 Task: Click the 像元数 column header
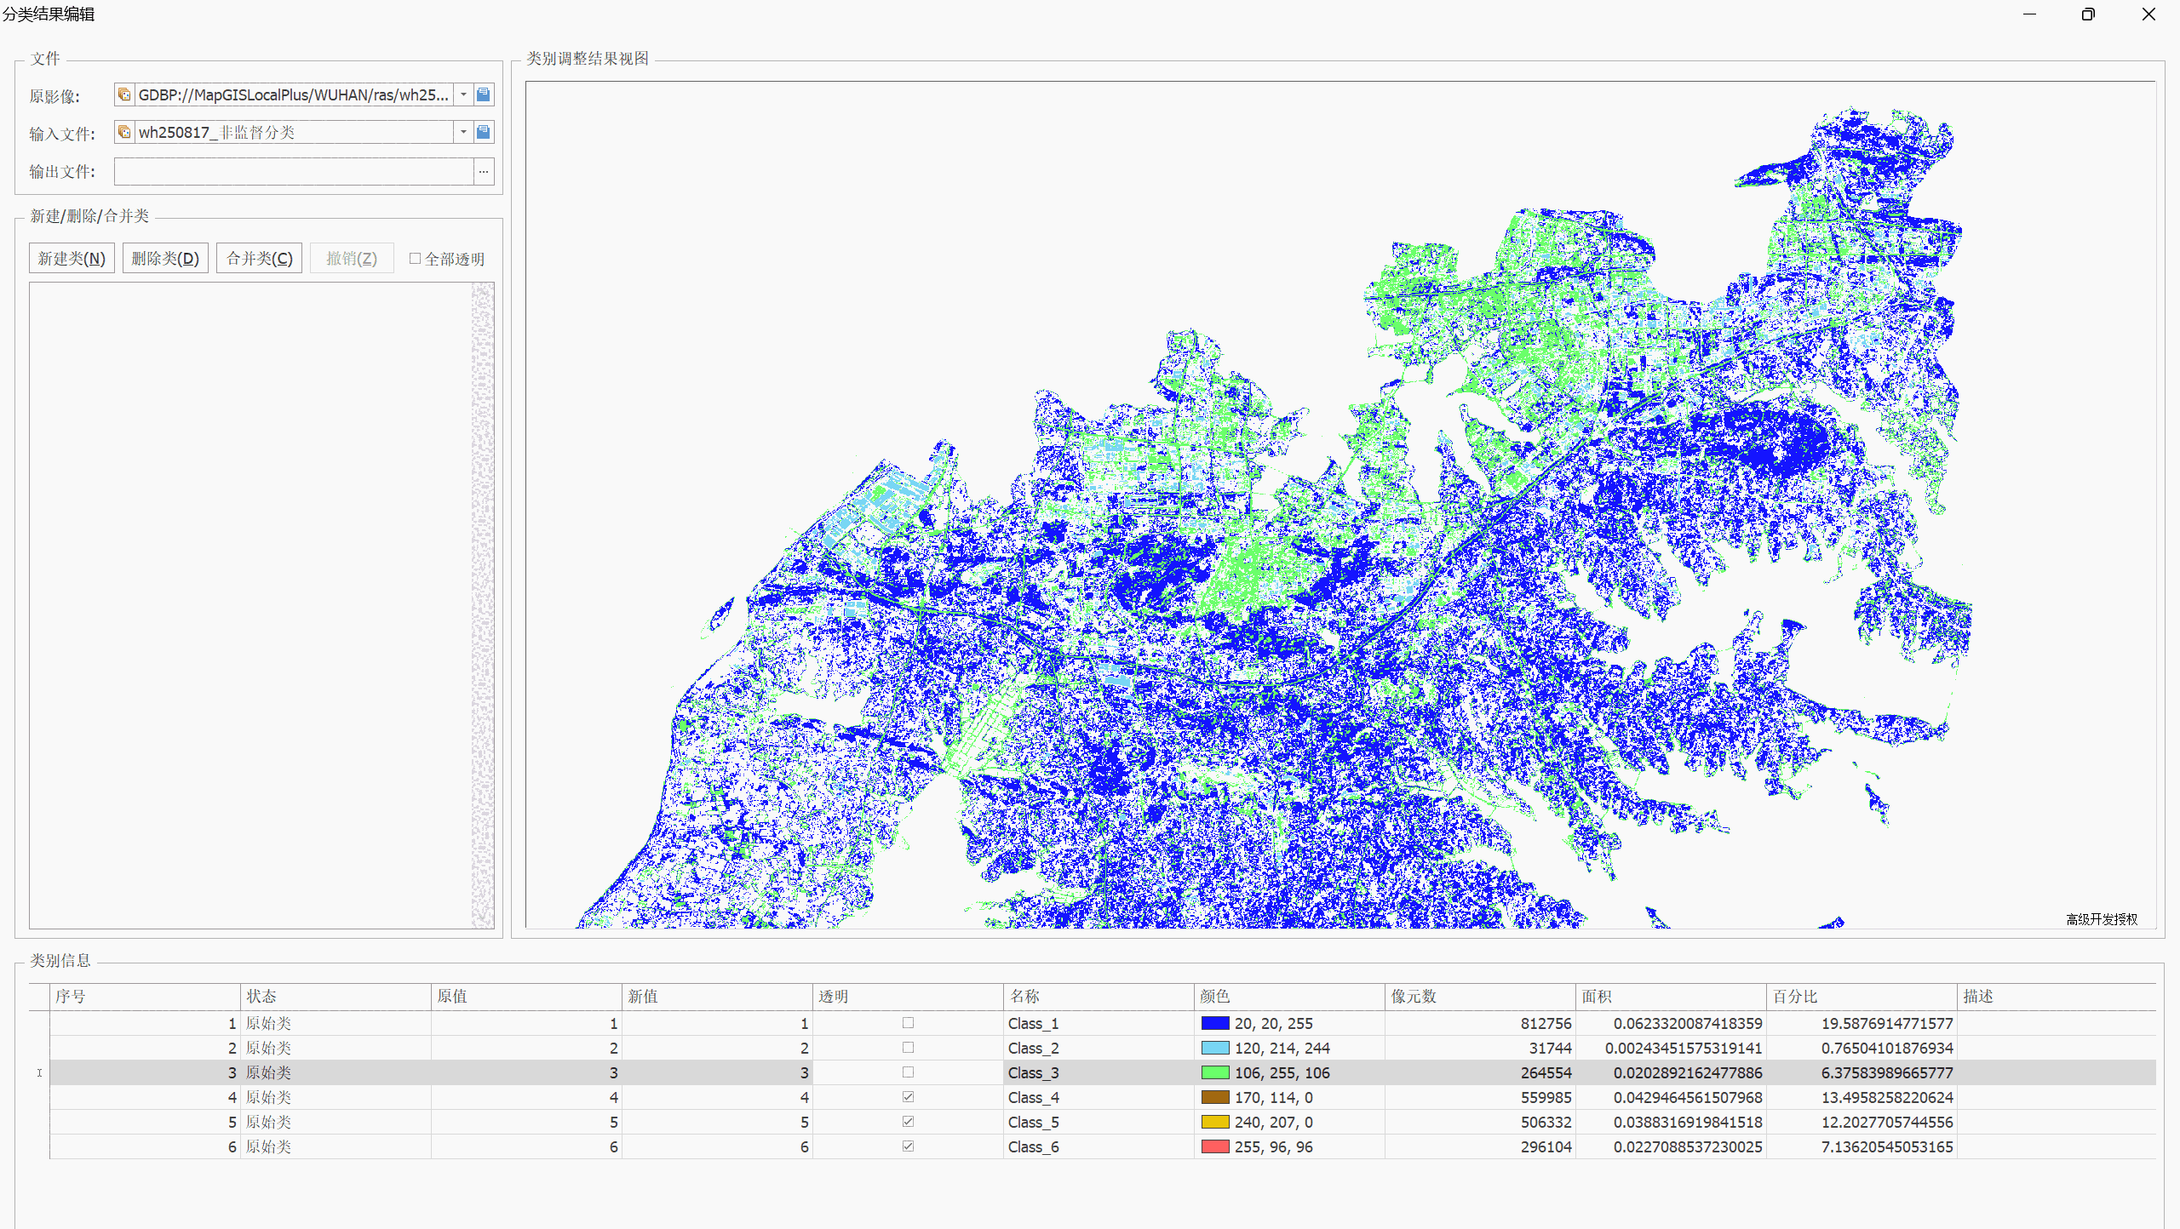click(1414, 996)
